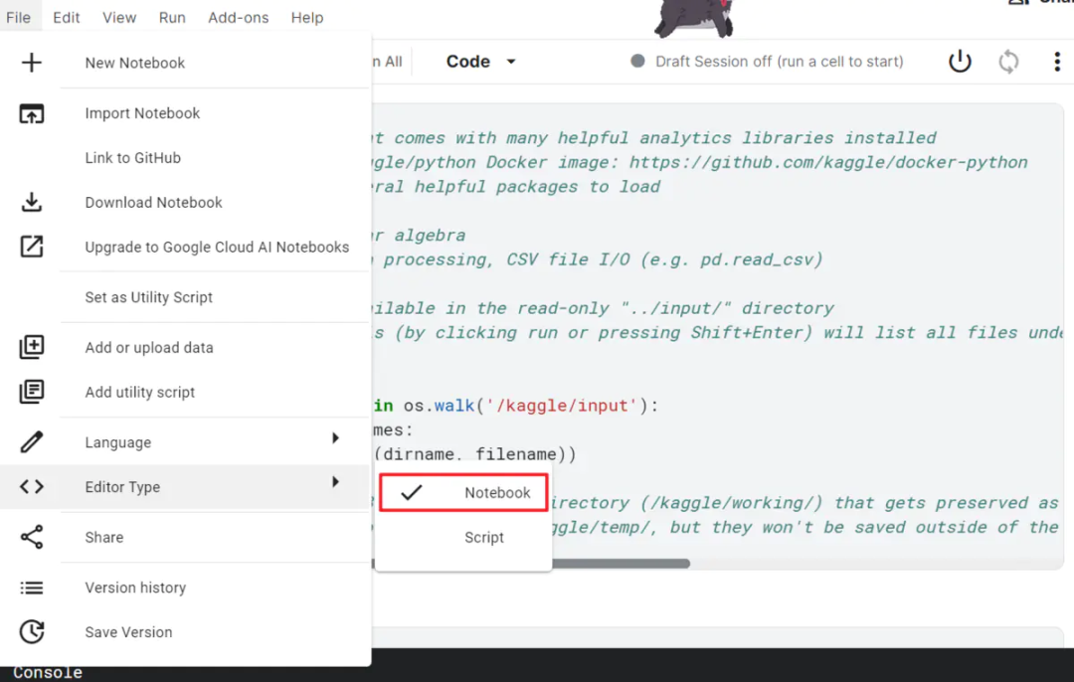Click the Draft Session off status text
1074x682 pixels.
(779, 62)
